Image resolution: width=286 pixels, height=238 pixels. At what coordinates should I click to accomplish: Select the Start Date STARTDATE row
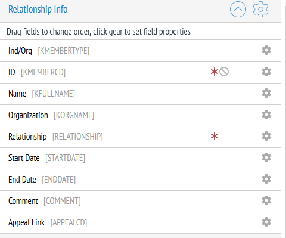(x=141, y=158)
